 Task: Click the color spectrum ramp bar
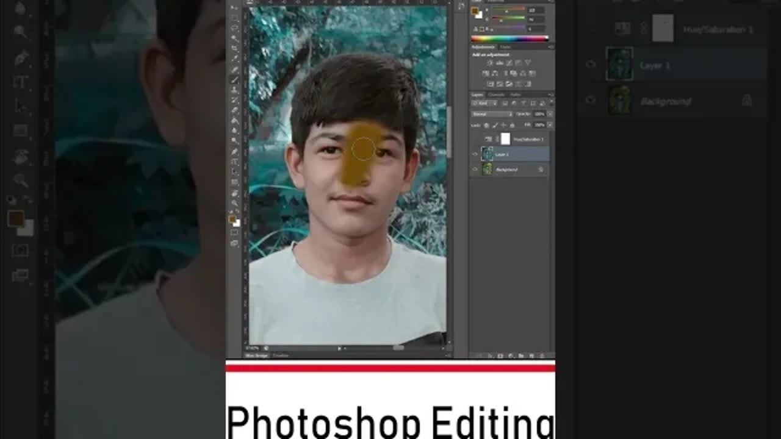tap(509, 38)
